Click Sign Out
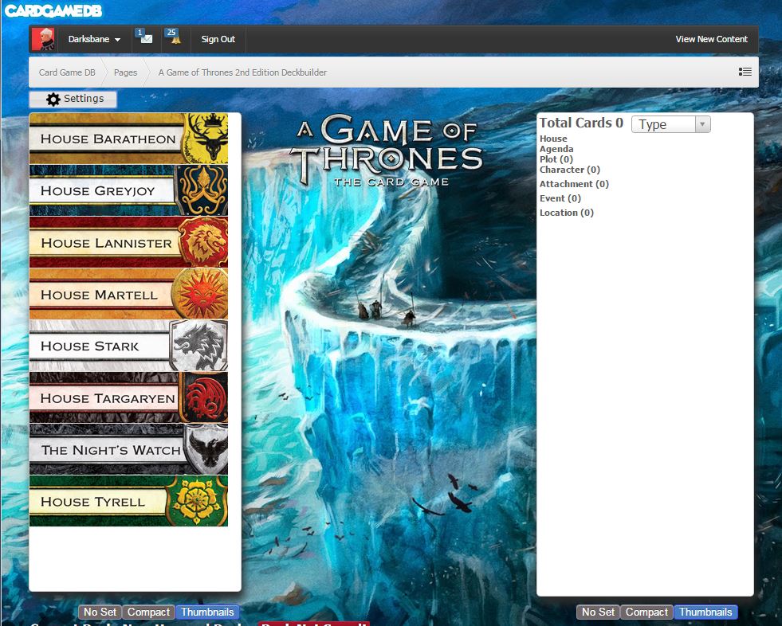Viewport: 782px width, 626px height. 218,39
